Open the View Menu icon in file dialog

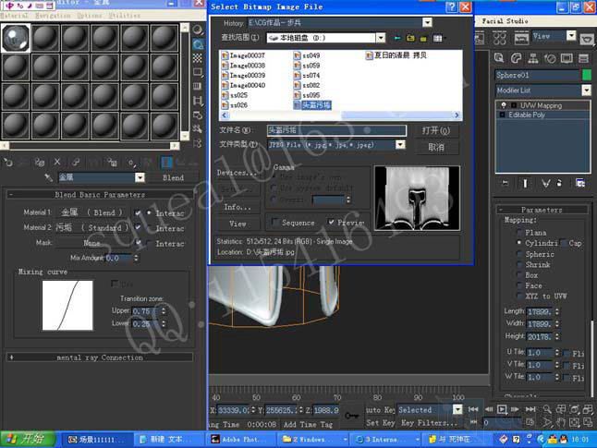coord(438,38)
